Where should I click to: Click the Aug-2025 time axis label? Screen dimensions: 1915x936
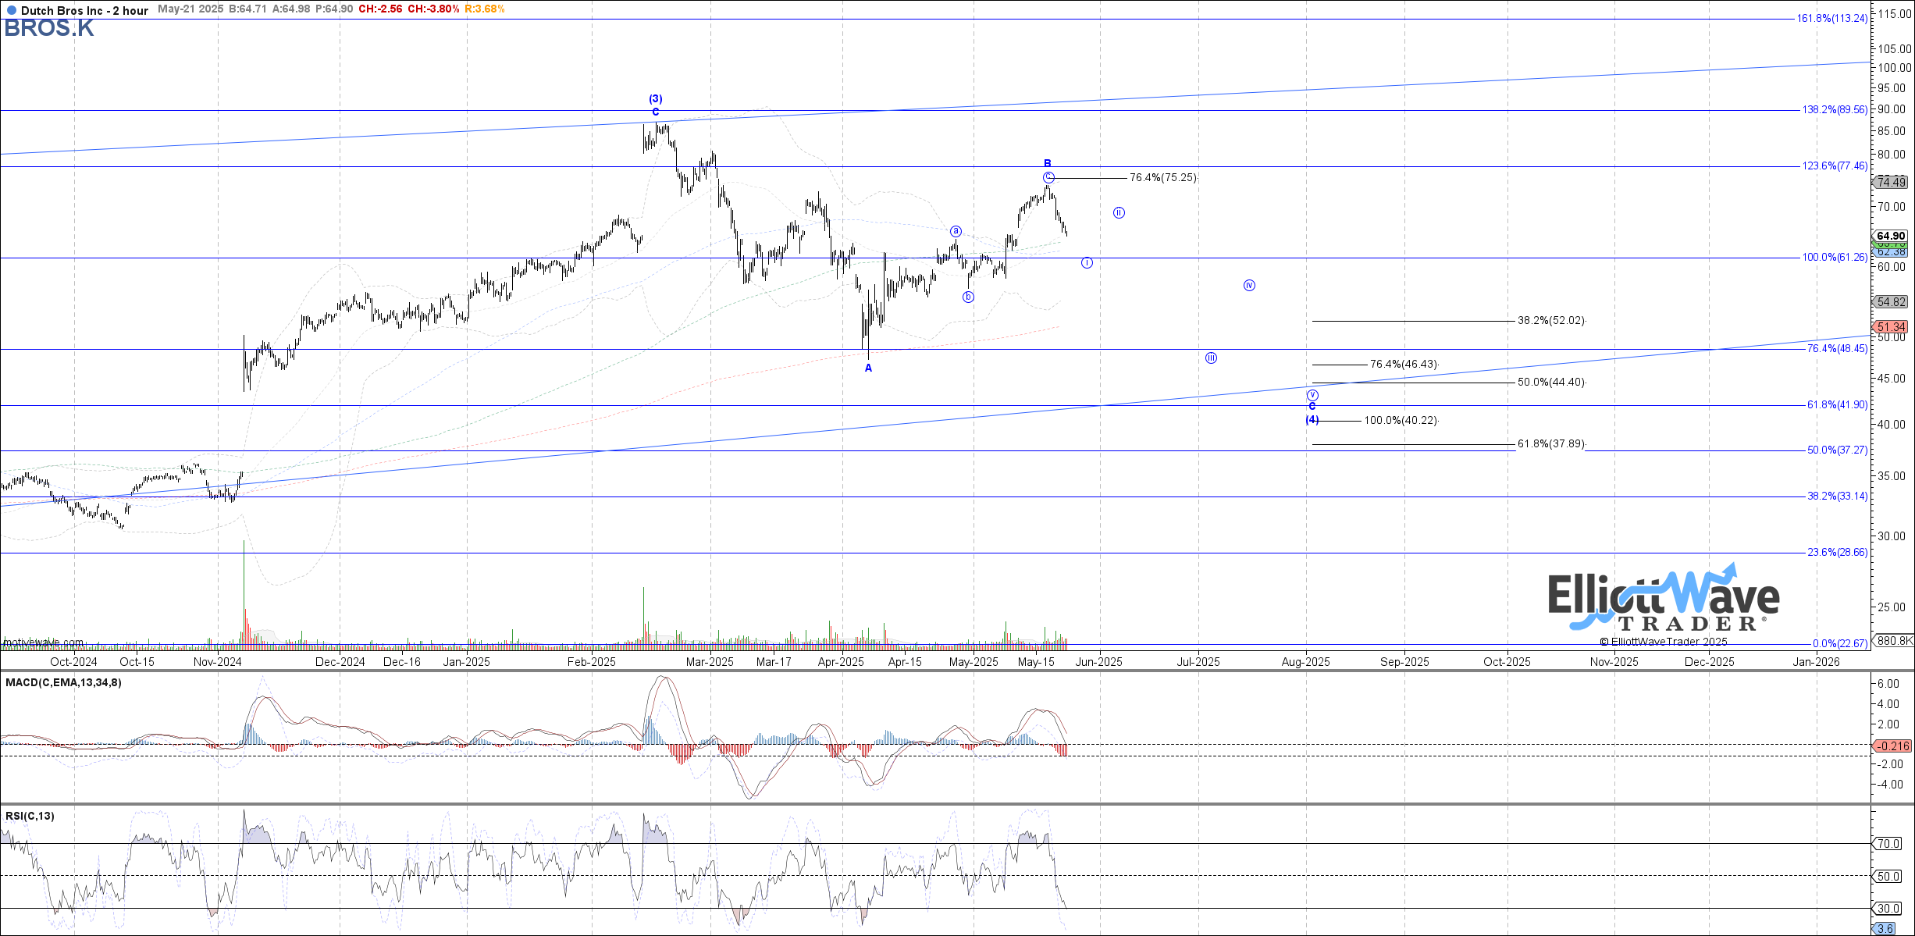point(1306,661)
